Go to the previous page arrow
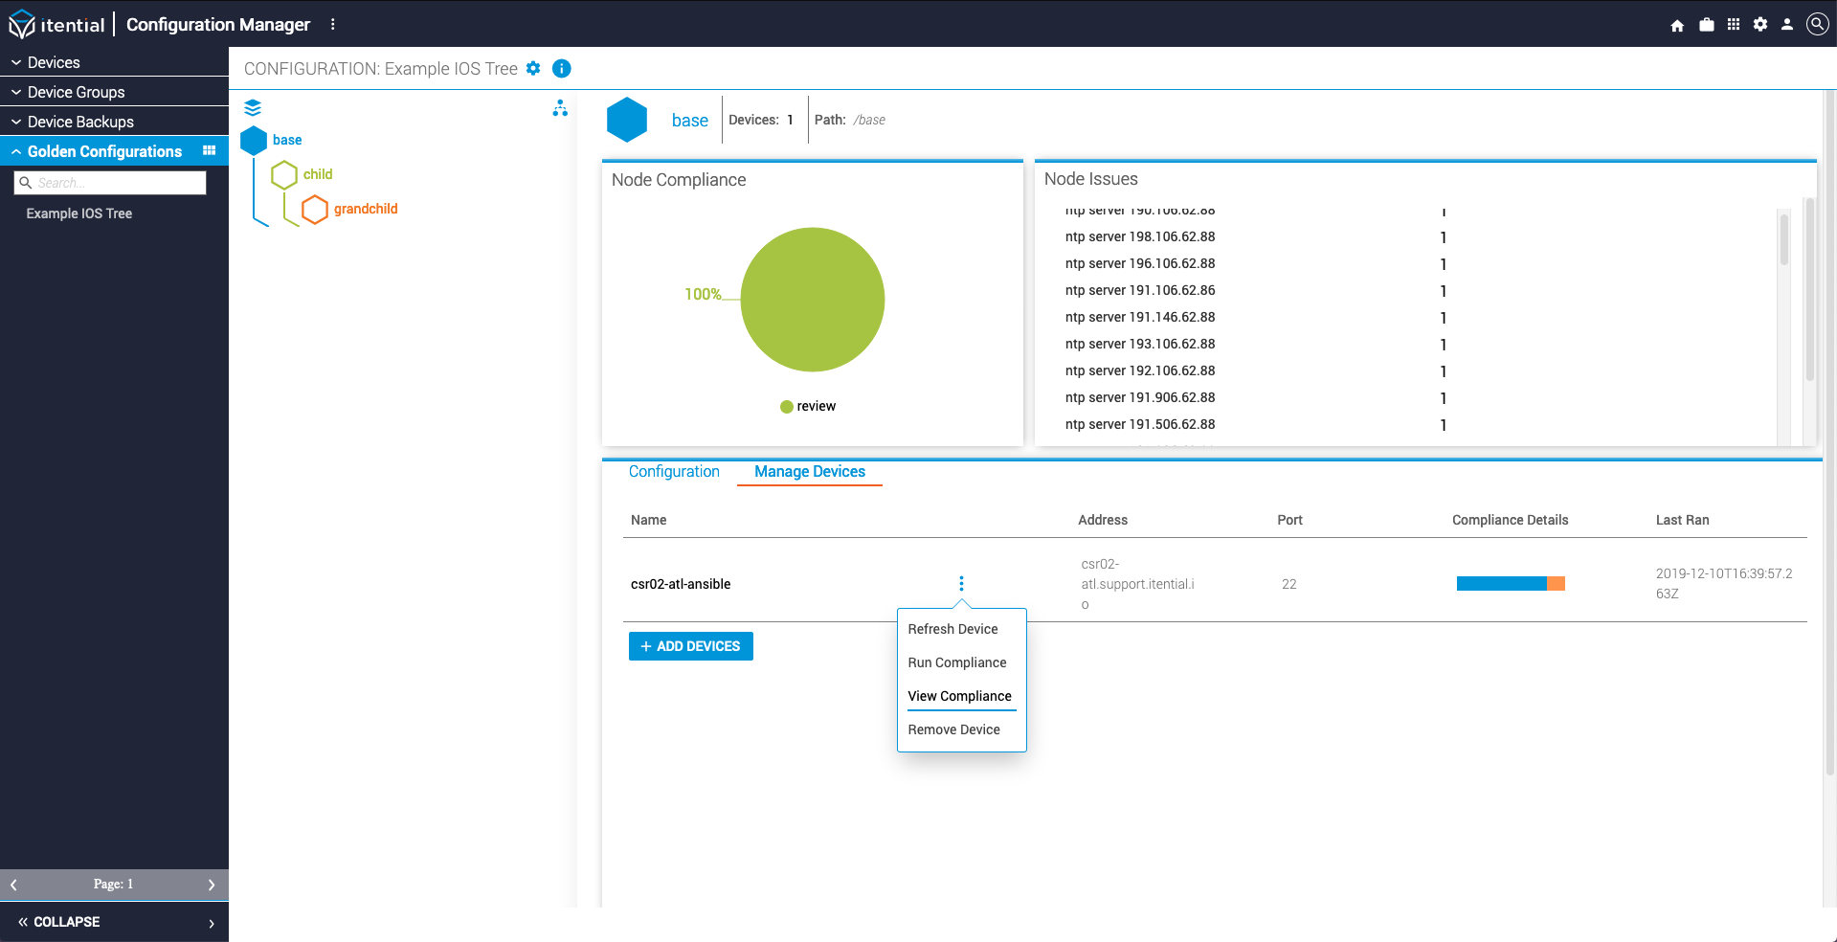 coord(13,885)
